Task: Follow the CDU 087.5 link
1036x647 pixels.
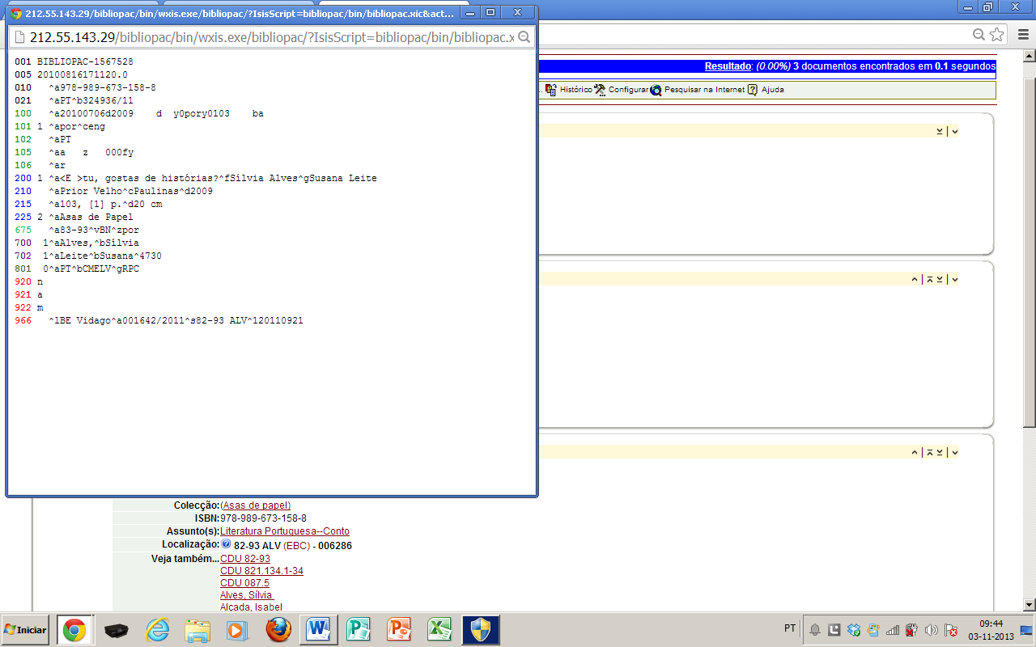Action: pyautogui.click(x=244, y=583)
